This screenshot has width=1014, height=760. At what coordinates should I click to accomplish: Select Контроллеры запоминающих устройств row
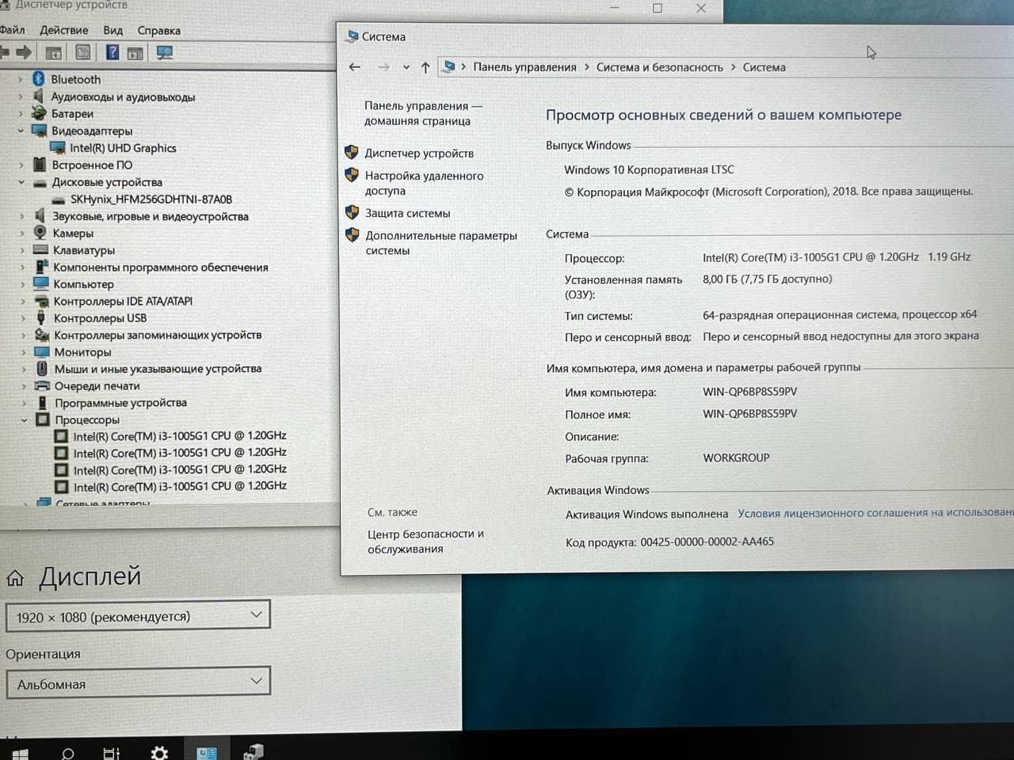158,335
